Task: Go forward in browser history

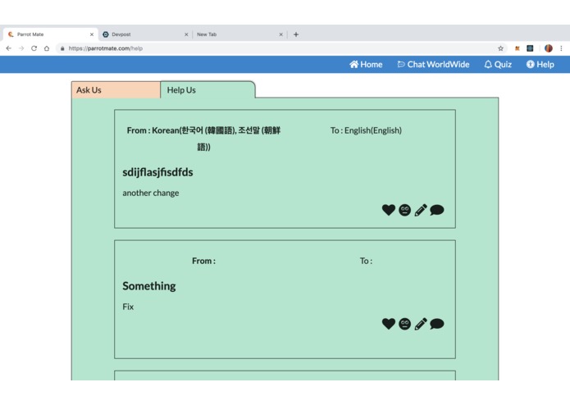Action: (21, 48)
